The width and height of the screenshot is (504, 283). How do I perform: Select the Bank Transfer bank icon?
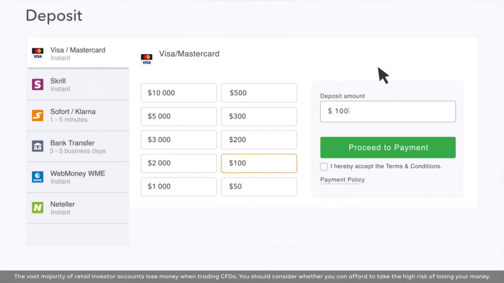pyautogui.click(x=38, y=146)
